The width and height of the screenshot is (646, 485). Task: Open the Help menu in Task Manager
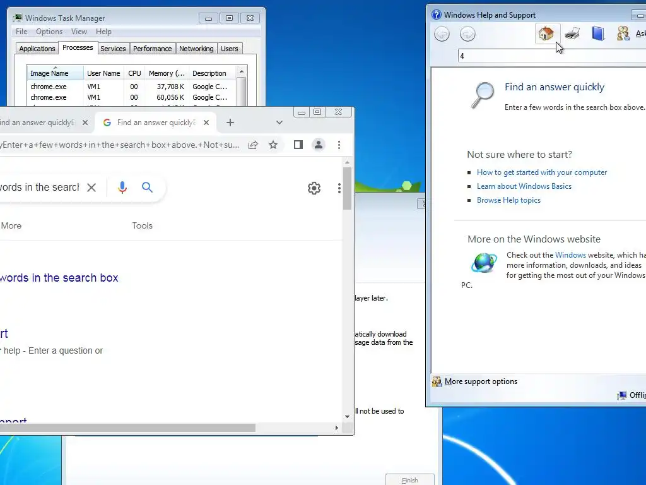click(x=103, y=32)
